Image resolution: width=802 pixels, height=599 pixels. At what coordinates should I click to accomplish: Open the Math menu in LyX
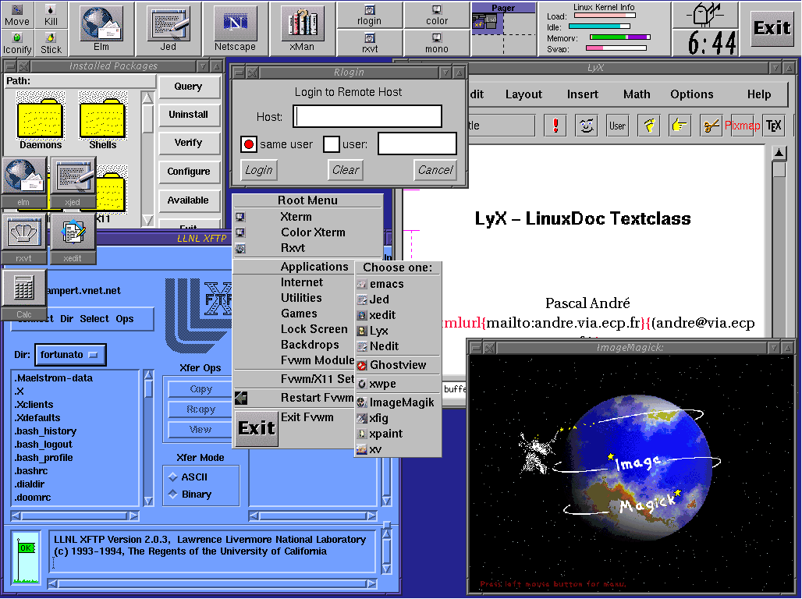(x=637, y=94)
